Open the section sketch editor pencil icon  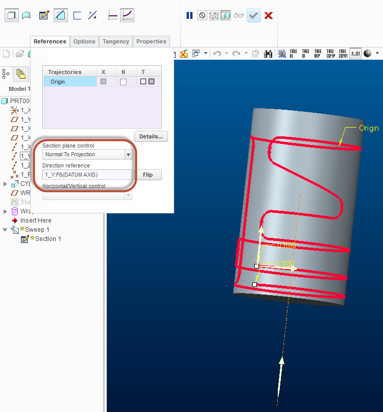point(44,15)
